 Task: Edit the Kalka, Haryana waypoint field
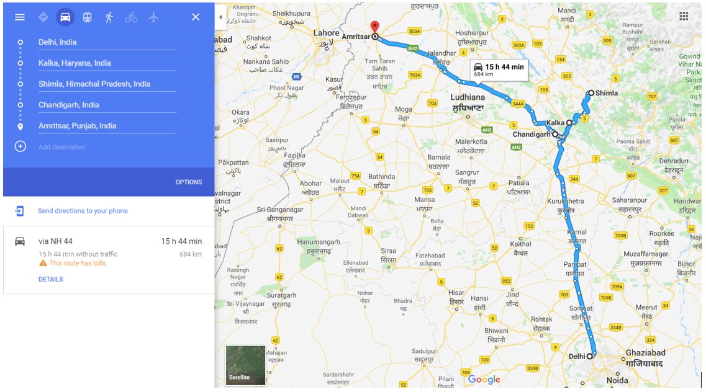coord(107,63)
